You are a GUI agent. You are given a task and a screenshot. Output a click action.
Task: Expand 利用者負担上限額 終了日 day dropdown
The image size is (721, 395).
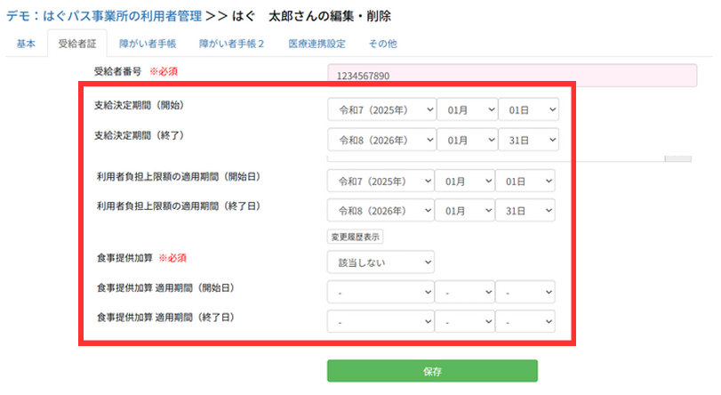pyautogui.click(x=525, y=211)
